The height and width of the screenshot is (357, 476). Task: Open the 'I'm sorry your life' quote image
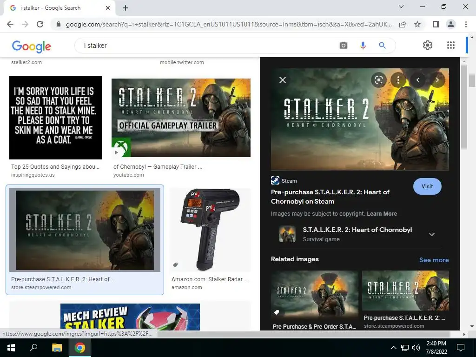(56, 118)
